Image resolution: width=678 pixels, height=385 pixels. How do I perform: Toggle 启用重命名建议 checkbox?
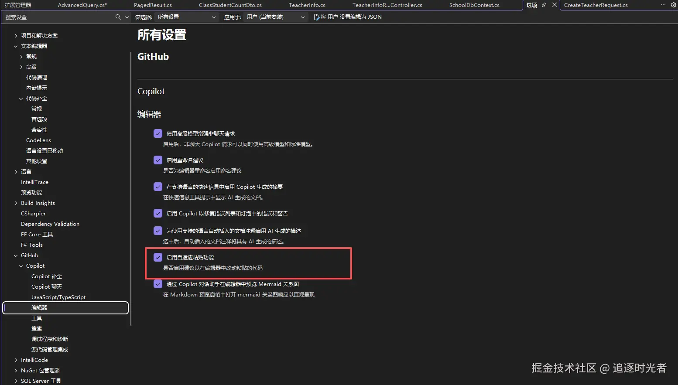(x=158, y=160)
